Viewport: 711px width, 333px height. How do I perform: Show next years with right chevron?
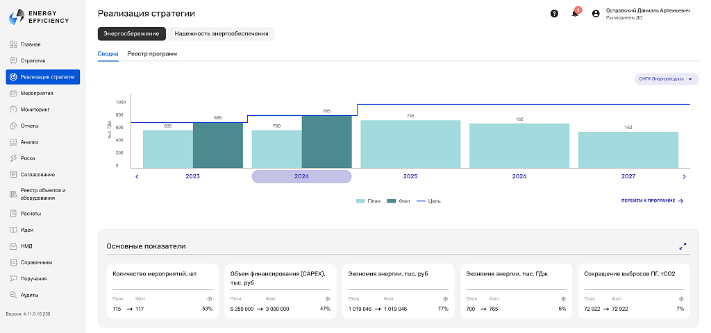pyautogui.click(x=684, y=177)
